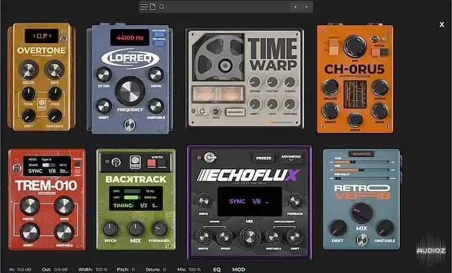Image resolution: width=452 pixels, height=273 pixels.
Task: Click the Time Warp FLUX knob
Action: pos(272,105)
